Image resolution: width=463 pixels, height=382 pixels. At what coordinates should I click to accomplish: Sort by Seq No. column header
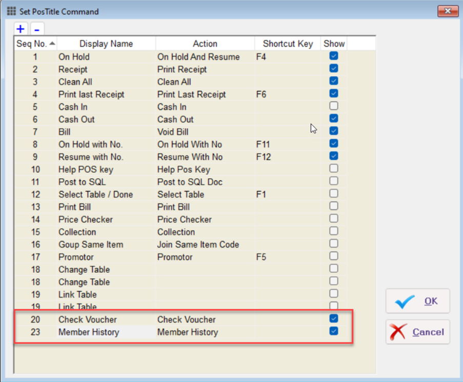35,44
